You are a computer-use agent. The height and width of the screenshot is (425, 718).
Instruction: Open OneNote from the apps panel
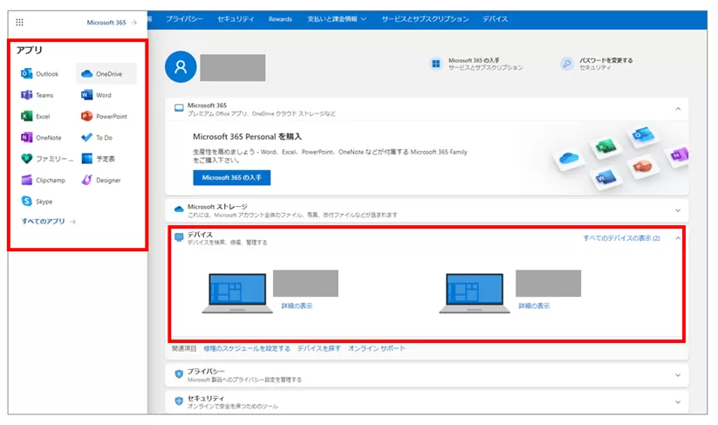point(27,138)
